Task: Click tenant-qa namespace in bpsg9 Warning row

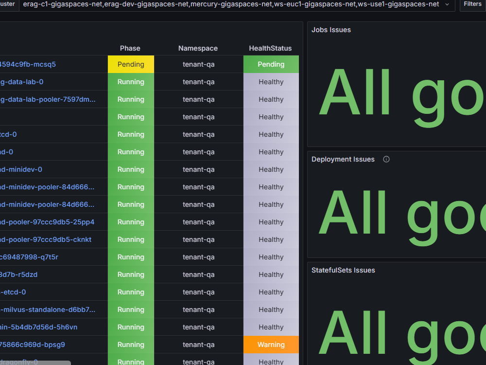Action: (199, 345)
